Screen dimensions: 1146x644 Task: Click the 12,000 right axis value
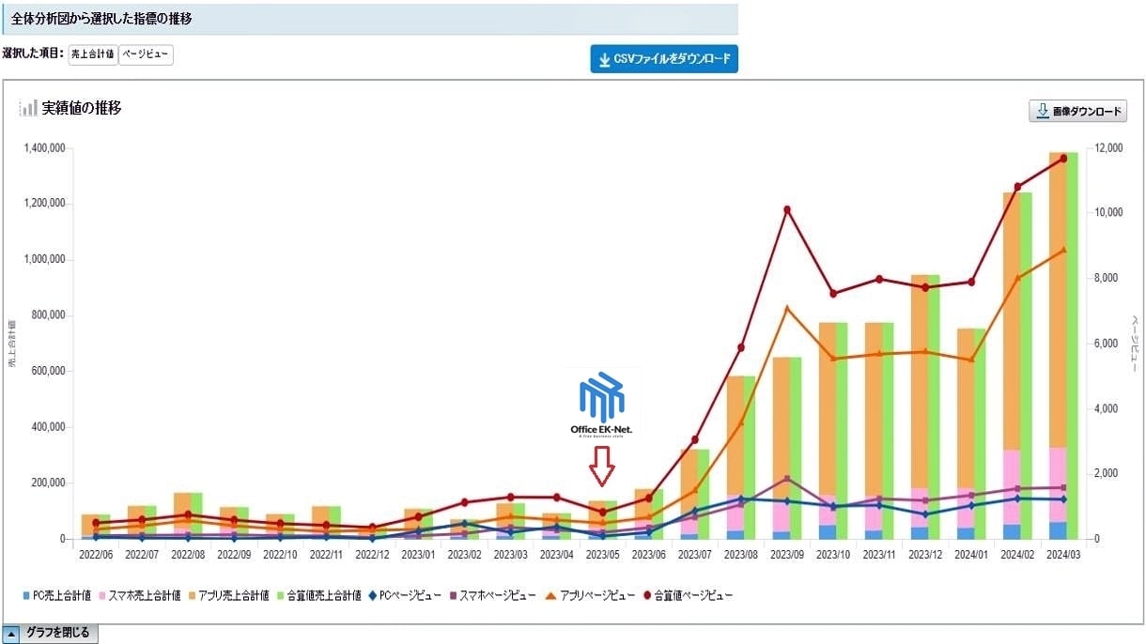point(1110,148)
